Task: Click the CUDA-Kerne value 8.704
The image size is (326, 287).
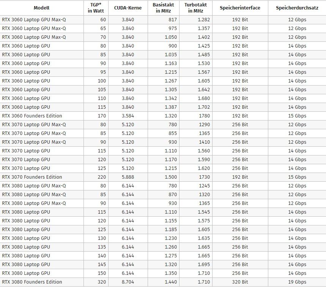Action: [x=128, y=282]
